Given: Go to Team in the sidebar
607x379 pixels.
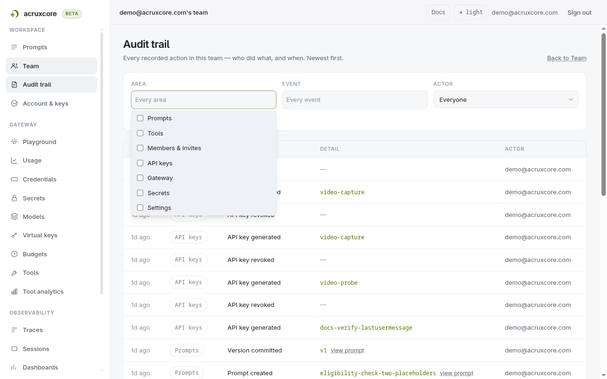Looking at the screenshot, I should tap(51, 66).
